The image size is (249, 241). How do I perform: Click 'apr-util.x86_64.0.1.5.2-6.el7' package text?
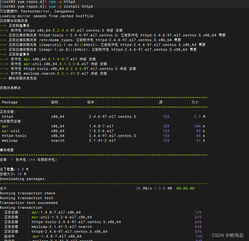click(x=56, y=64)
